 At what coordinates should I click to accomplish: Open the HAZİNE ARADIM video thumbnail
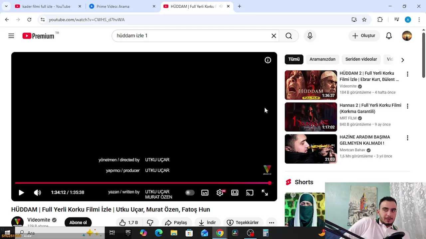click(x=311, y=149)
